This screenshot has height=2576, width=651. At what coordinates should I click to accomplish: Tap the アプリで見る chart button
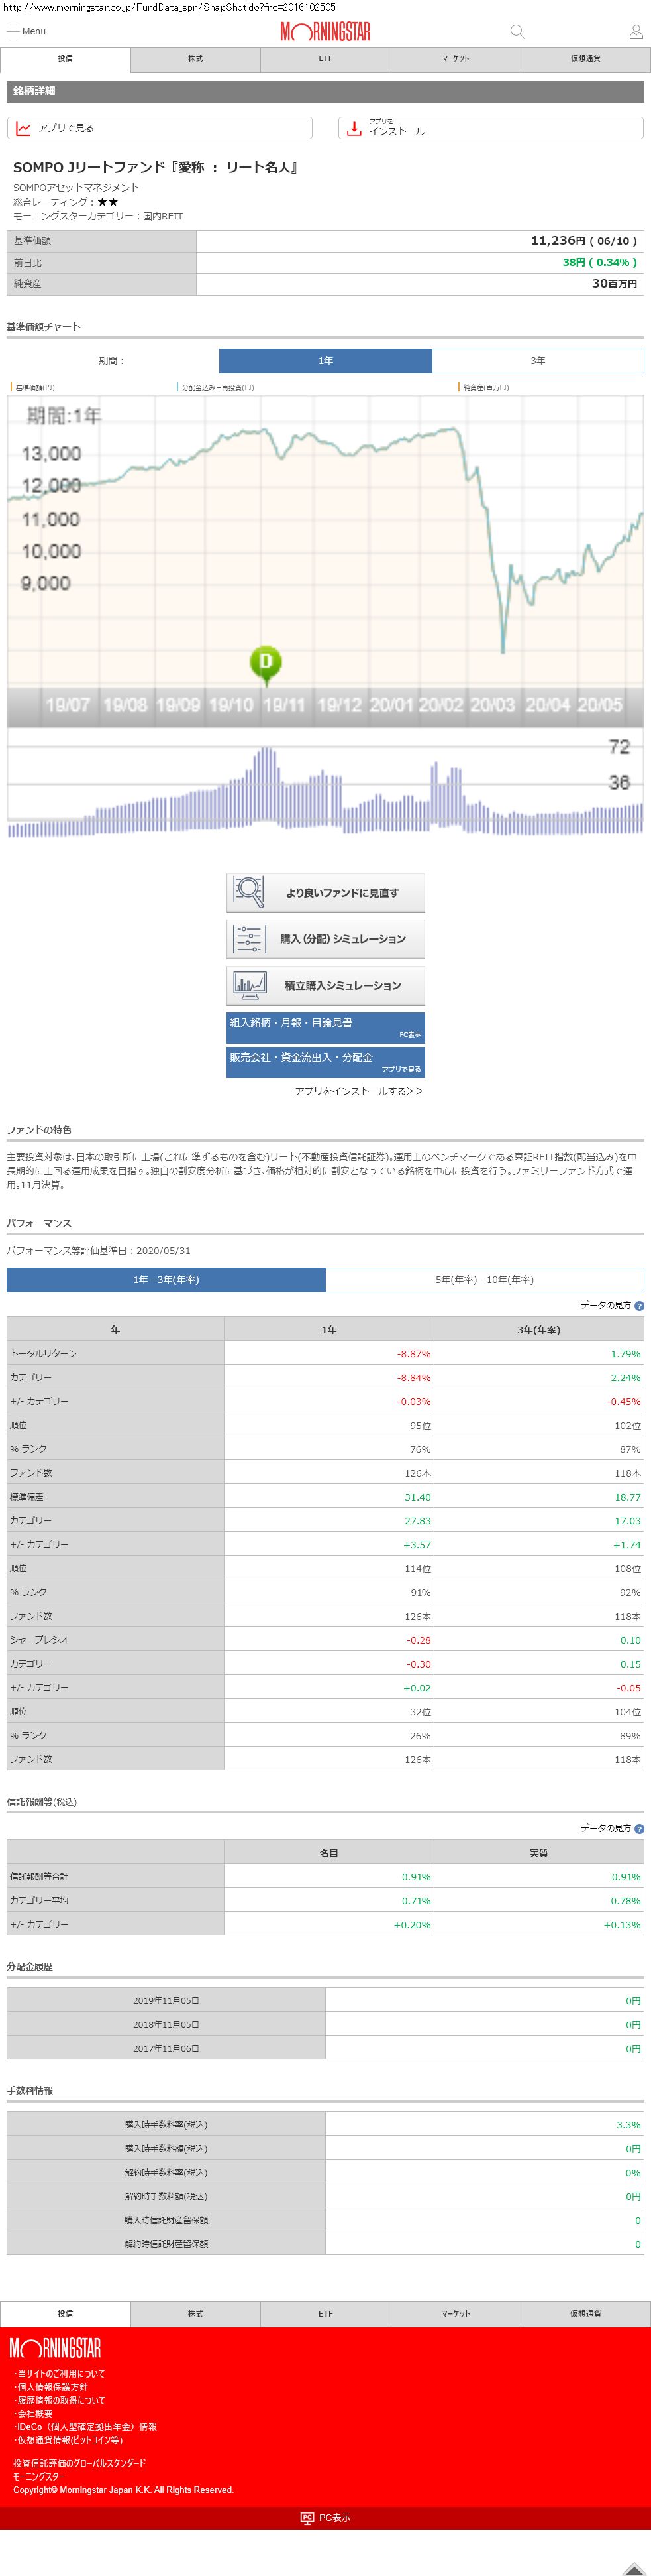pyautogui.click(x=160, y=128)
